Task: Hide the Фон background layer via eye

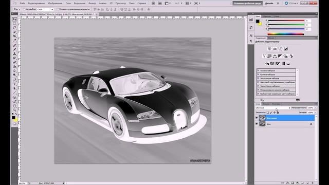Action: click(257, 124)
